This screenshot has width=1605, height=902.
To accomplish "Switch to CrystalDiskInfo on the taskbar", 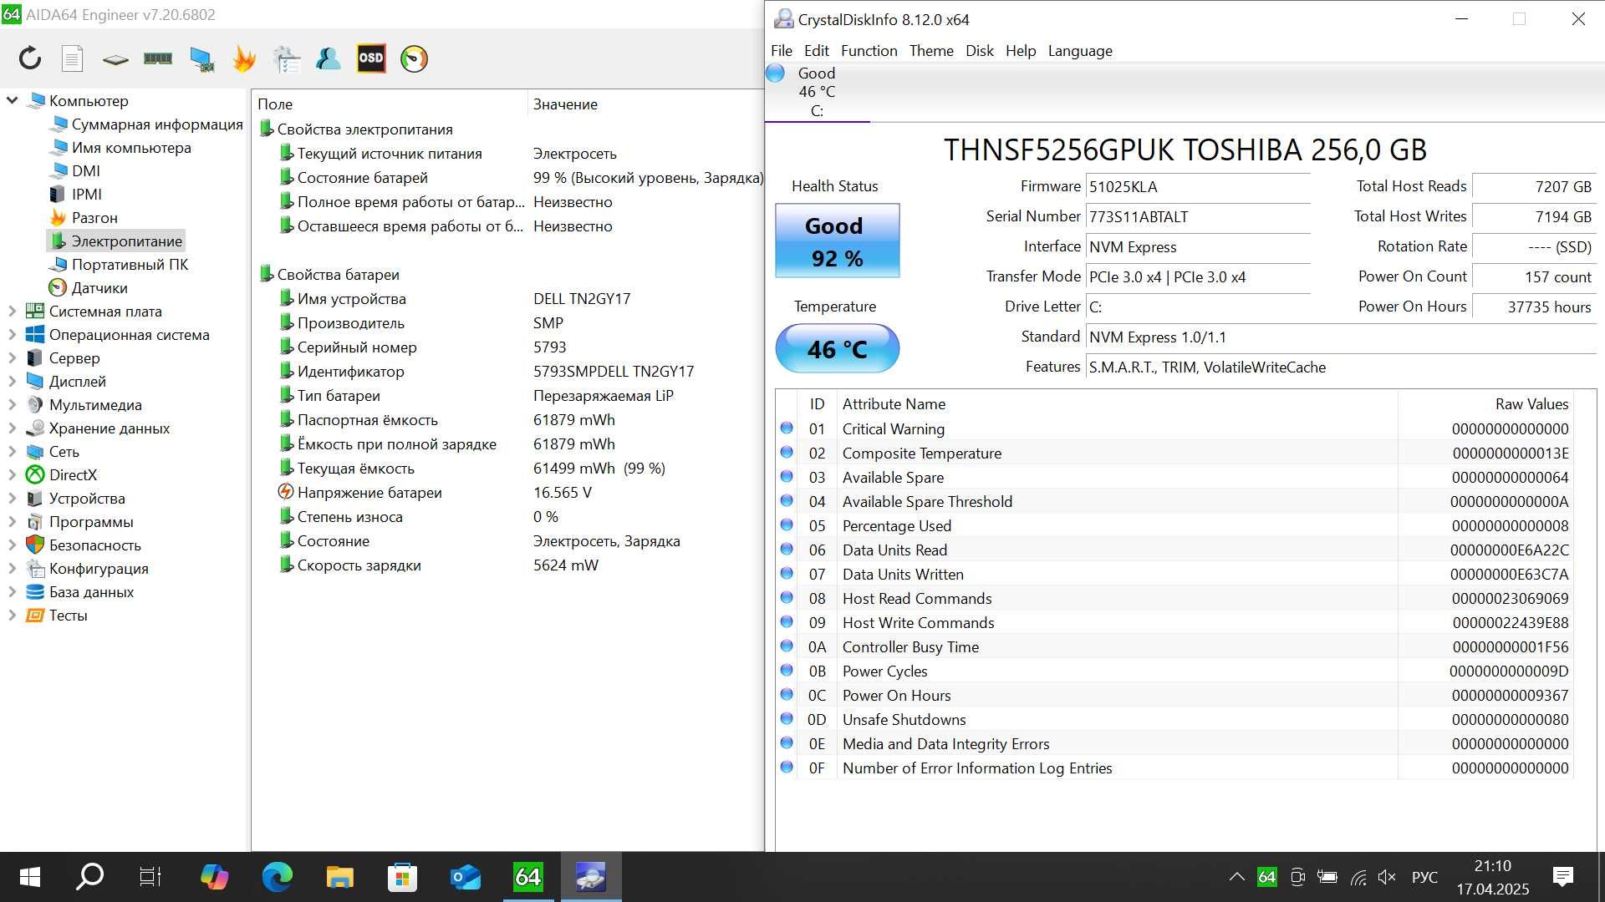I will pos(590,877).
